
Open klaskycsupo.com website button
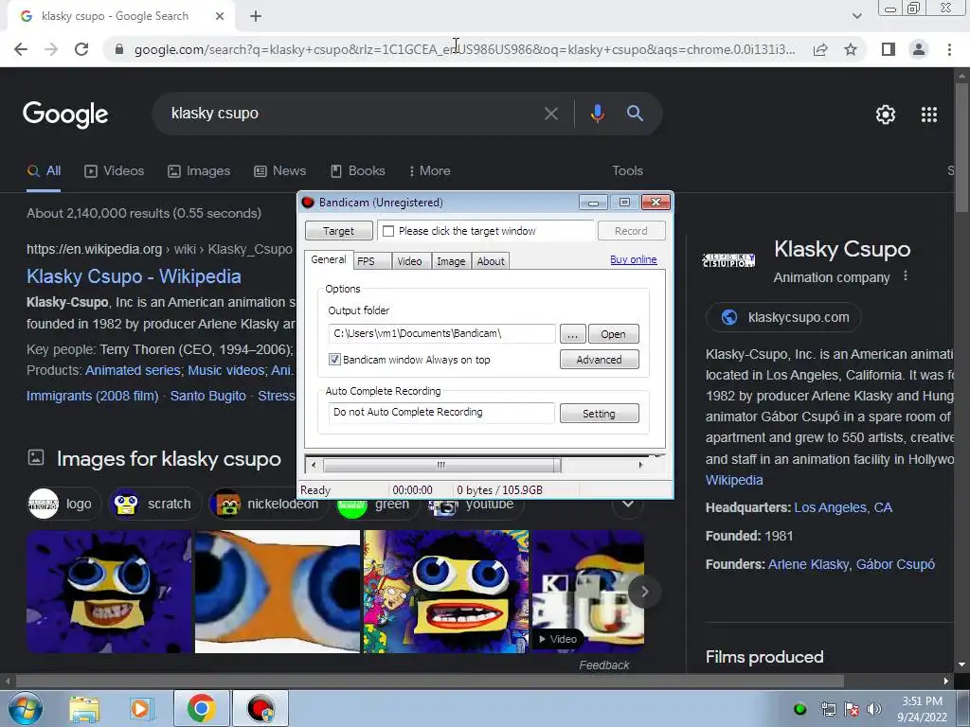pos(783,318)
